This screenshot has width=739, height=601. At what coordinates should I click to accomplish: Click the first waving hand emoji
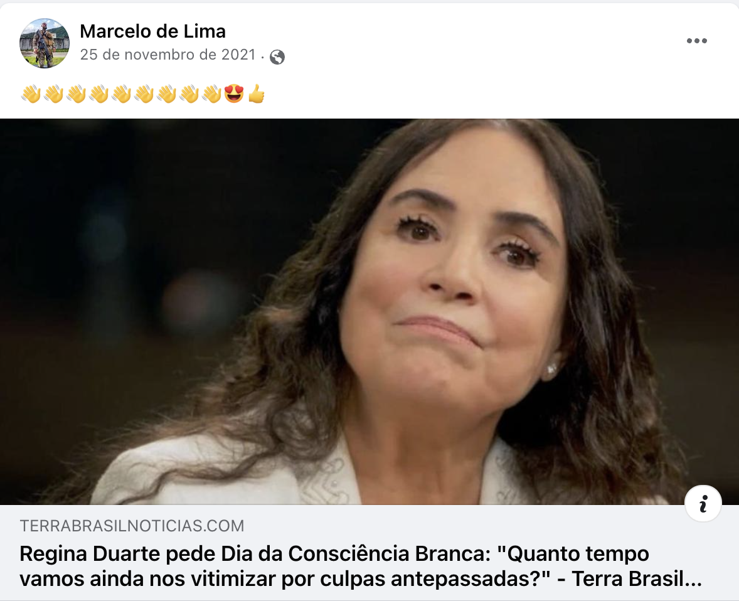31,94
